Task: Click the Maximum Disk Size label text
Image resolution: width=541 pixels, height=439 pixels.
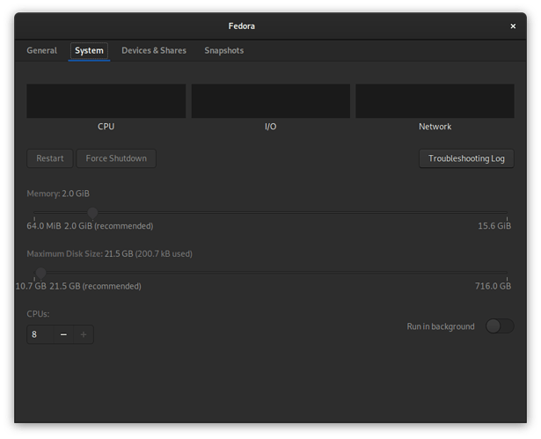Action: click(109, 254)
